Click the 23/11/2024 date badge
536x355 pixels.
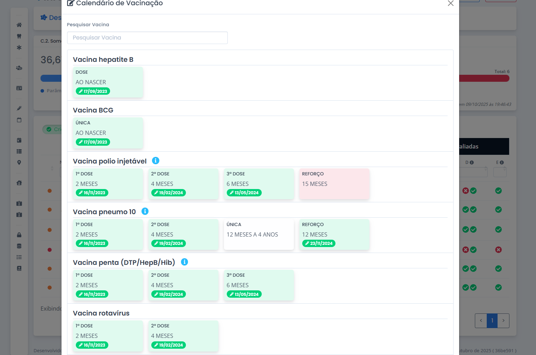tap(319, 244)
